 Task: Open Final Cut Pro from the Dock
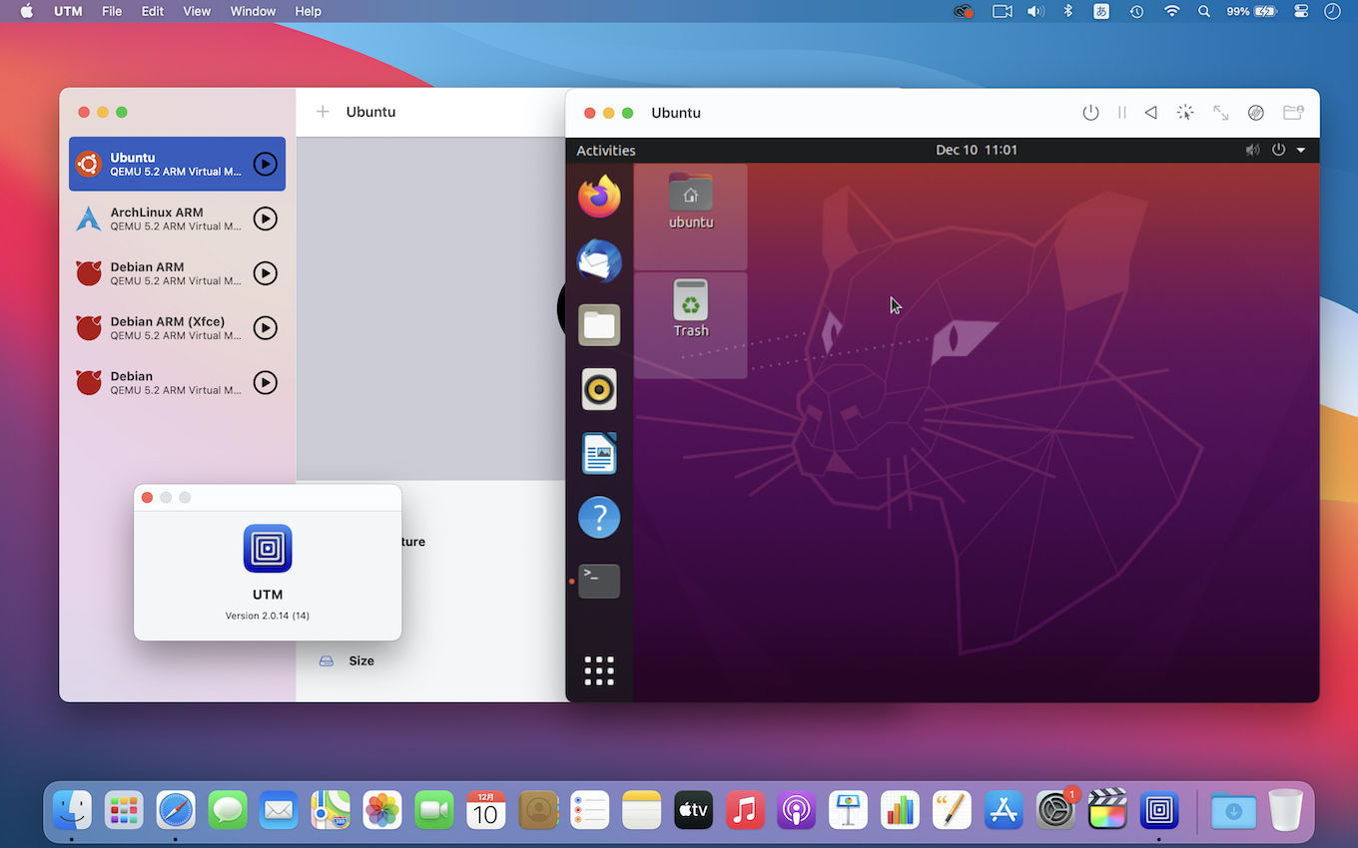point(1107,810)
